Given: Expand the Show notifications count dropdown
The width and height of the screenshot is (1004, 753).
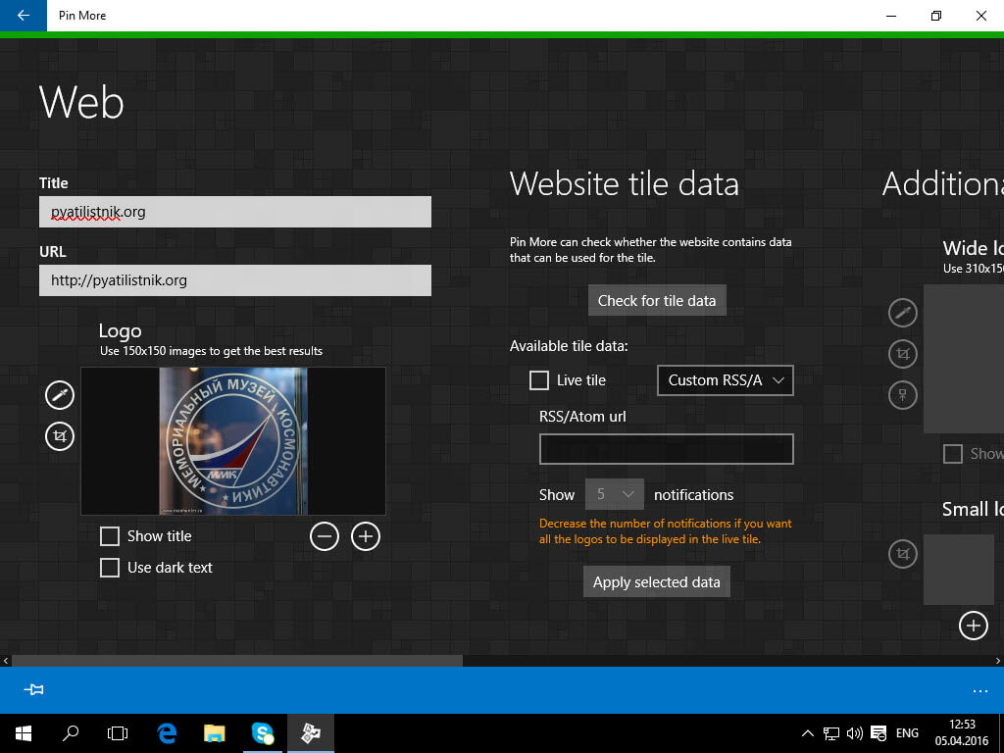Looking at the screenshot, I should (x=615, y=495).
